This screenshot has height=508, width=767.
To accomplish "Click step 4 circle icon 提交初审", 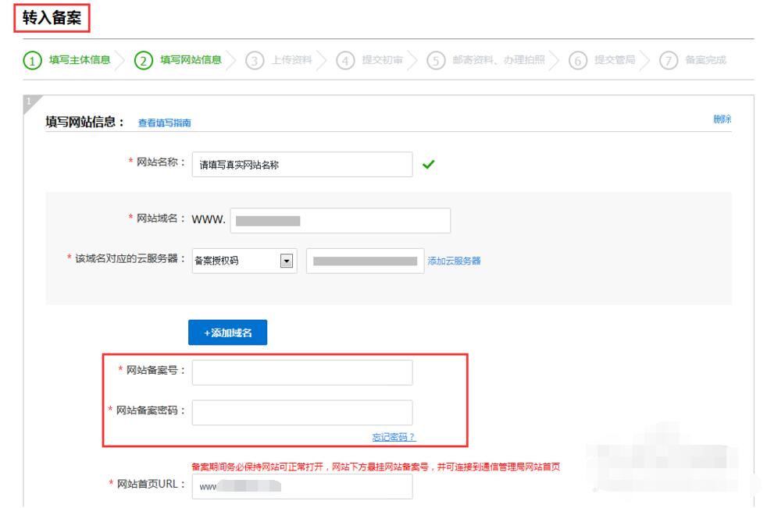I will coord(345,61).
